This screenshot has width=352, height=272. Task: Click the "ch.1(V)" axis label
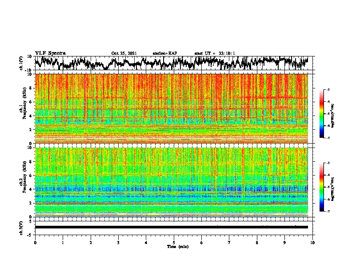(21, 63)
